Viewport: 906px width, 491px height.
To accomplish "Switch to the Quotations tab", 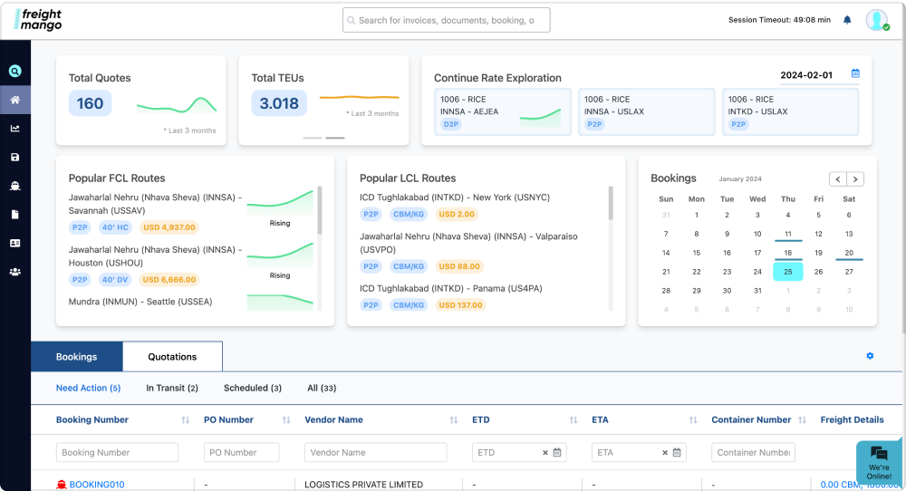I will click(x=172, y=357).
